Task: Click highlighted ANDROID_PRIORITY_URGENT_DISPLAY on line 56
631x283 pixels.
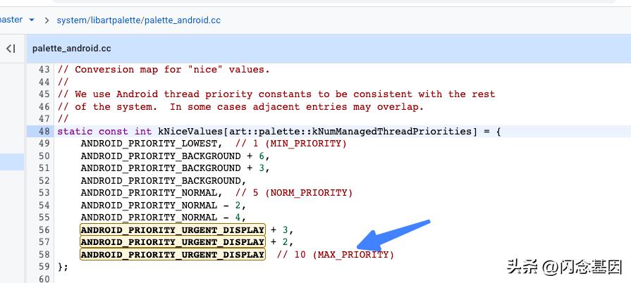Action: pyautogui.click(x=173, y=229)
